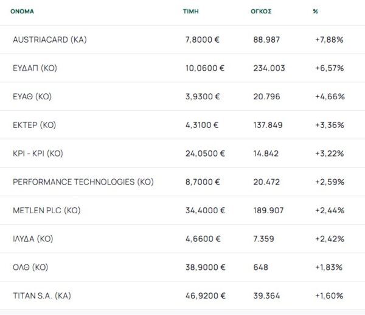Click METLEN PLC volume 189.907
The width and height of the screenshot is (365, 315).
269,210
